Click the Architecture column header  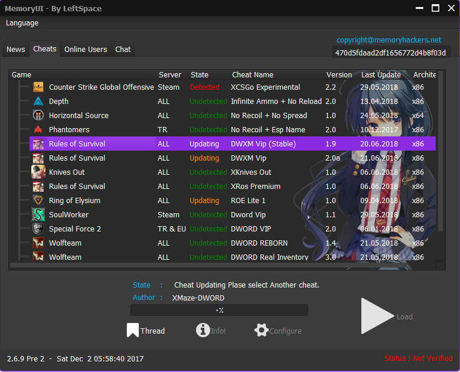click(424, 75)
